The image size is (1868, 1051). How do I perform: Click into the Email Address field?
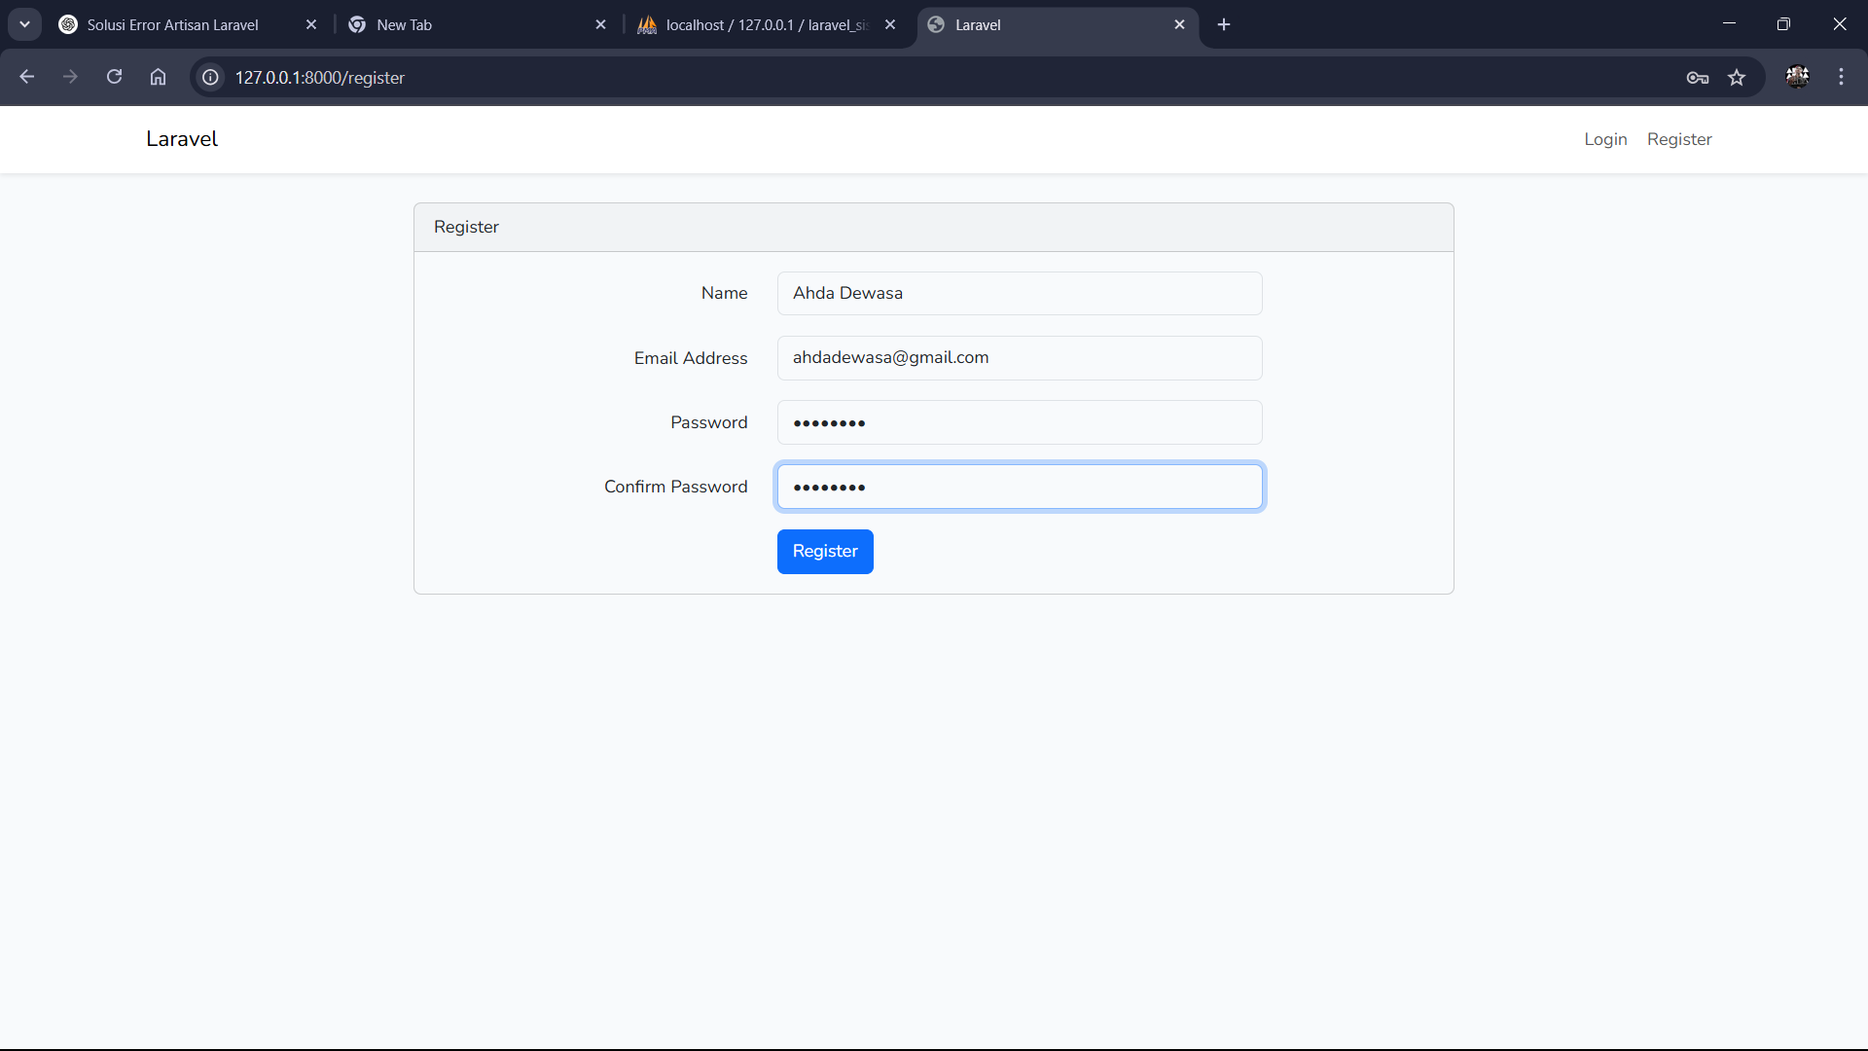[x=1019, y=358]
